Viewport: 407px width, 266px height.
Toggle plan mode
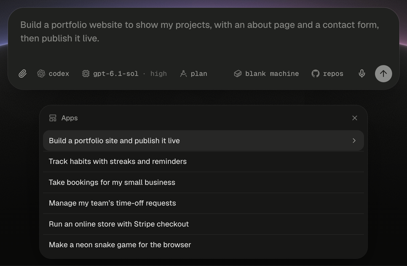point(194,74)
